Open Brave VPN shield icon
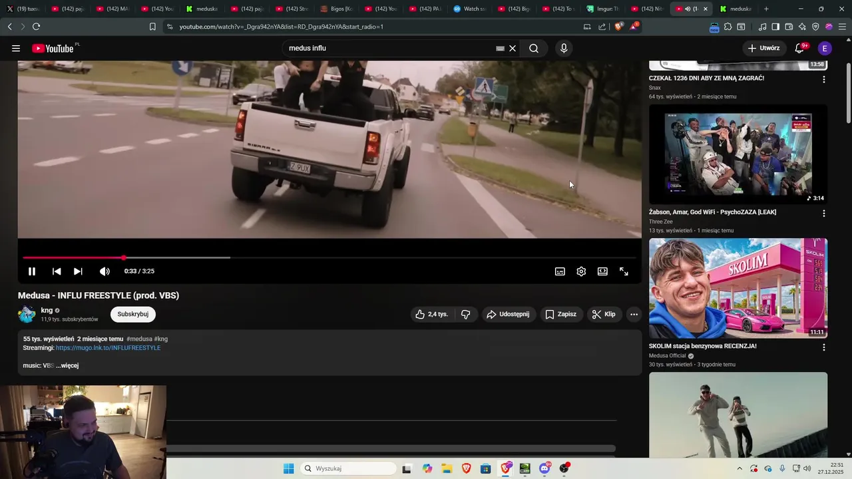Image resolution: width=852 pixels, height=479 pixels. [x=815, y=27]
